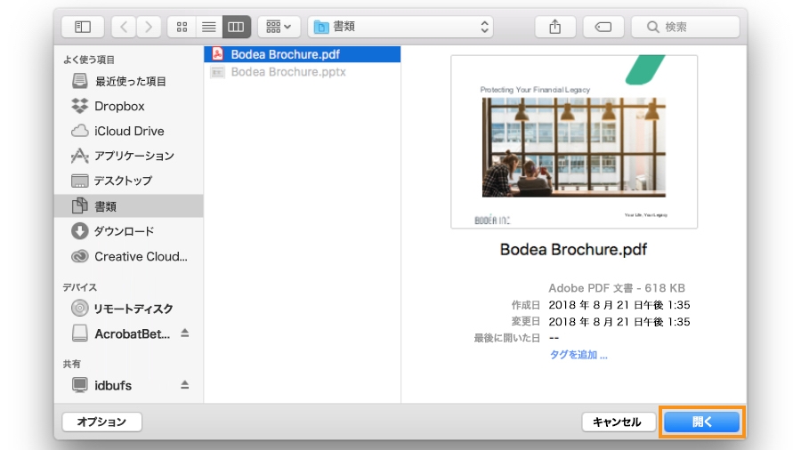The image size is (801, 450).
Task: Select Dropbox in the sidebar
Action: point(129,106)
